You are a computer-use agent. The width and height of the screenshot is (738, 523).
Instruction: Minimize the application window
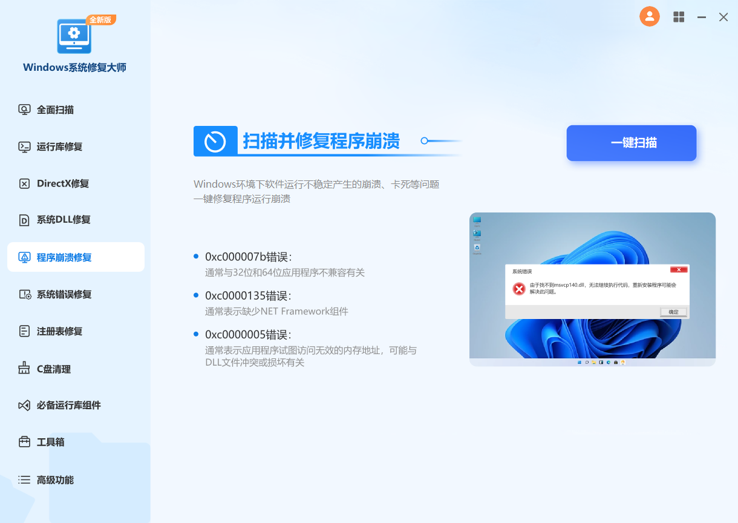(701, 17)
